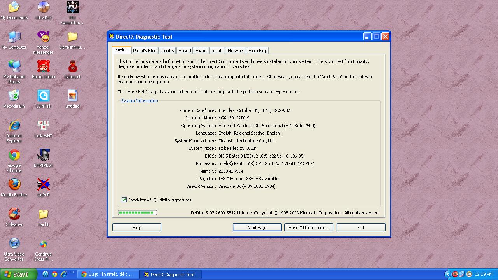This screenshot has width=498, height=280.
Task: Click the processor value Intel(R) Pentium(R) CPU G630
Action: (266, 163)
